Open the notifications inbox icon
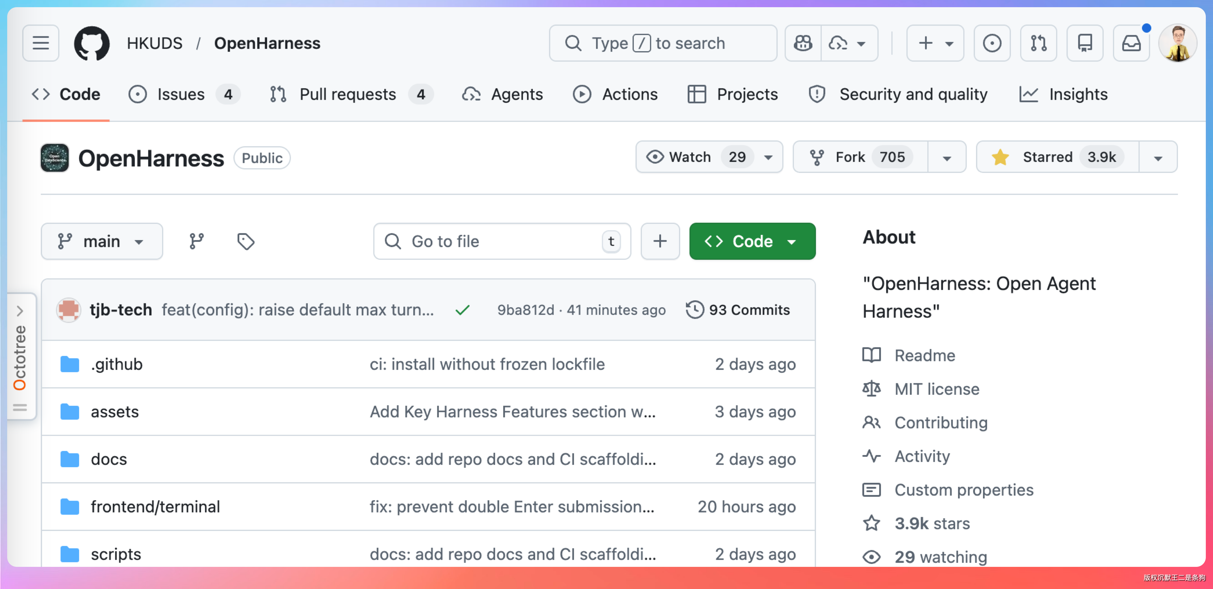 (x=1131, y=43)
